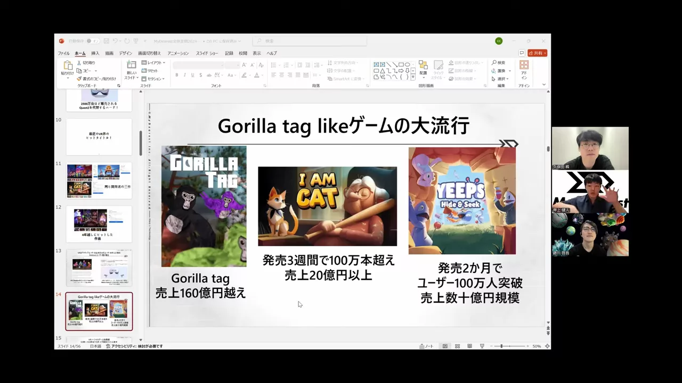The image size is (682, 383).
Task: Switch to Reading view icon
Action: pyautogui.click(x=469, y=346)
